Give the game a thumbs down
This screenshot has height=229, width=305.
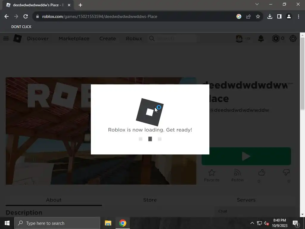click(x=286, y=173)
